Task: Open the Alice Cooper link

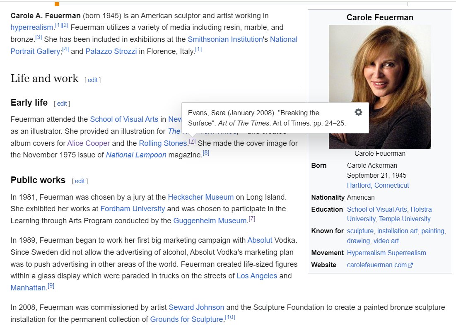Action: pos(88,143)
